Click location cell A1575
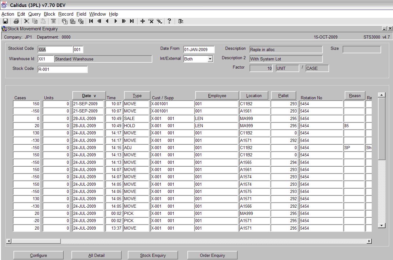The width and height of the screenshot is (393, 260). [254, 191]
